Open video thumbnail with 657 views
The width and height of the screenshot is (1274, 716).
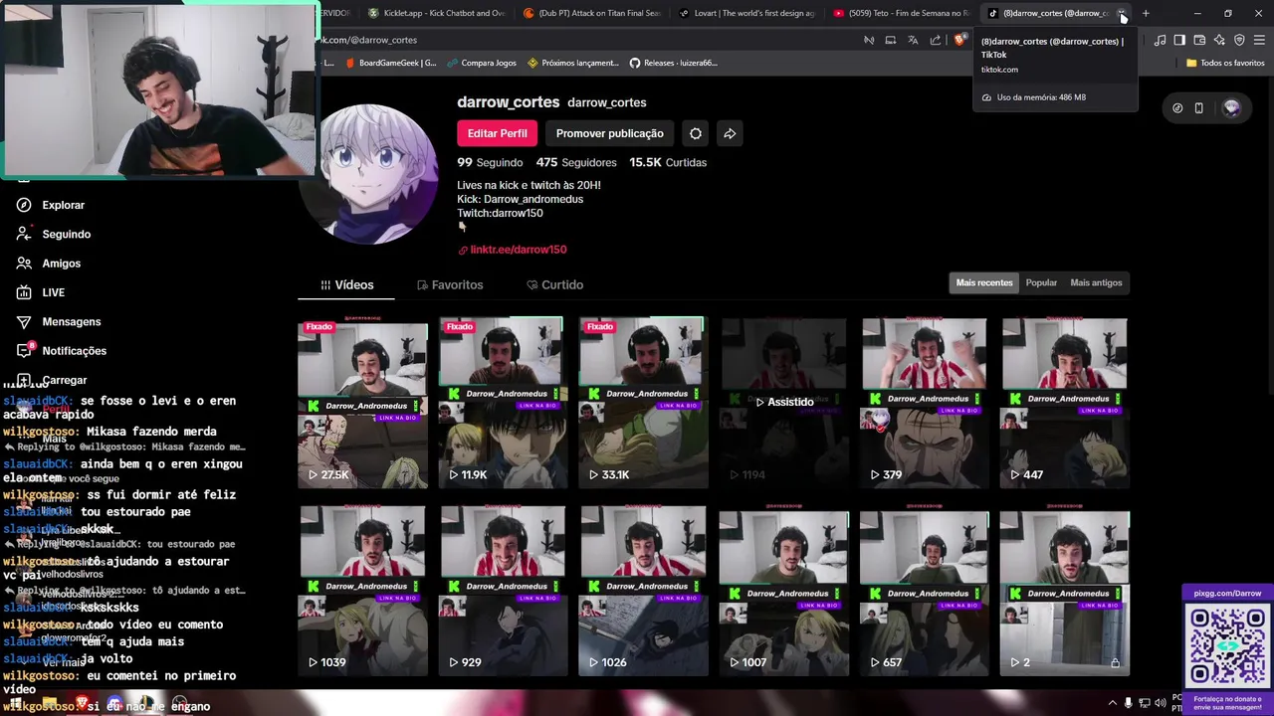point(925,591)
